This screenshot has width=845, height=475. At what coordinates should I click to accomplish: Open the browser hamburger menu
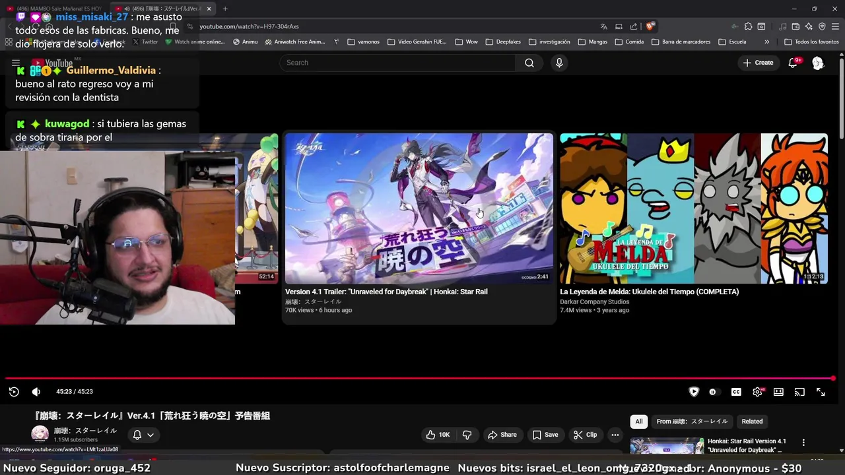click(x=835, y=26)
